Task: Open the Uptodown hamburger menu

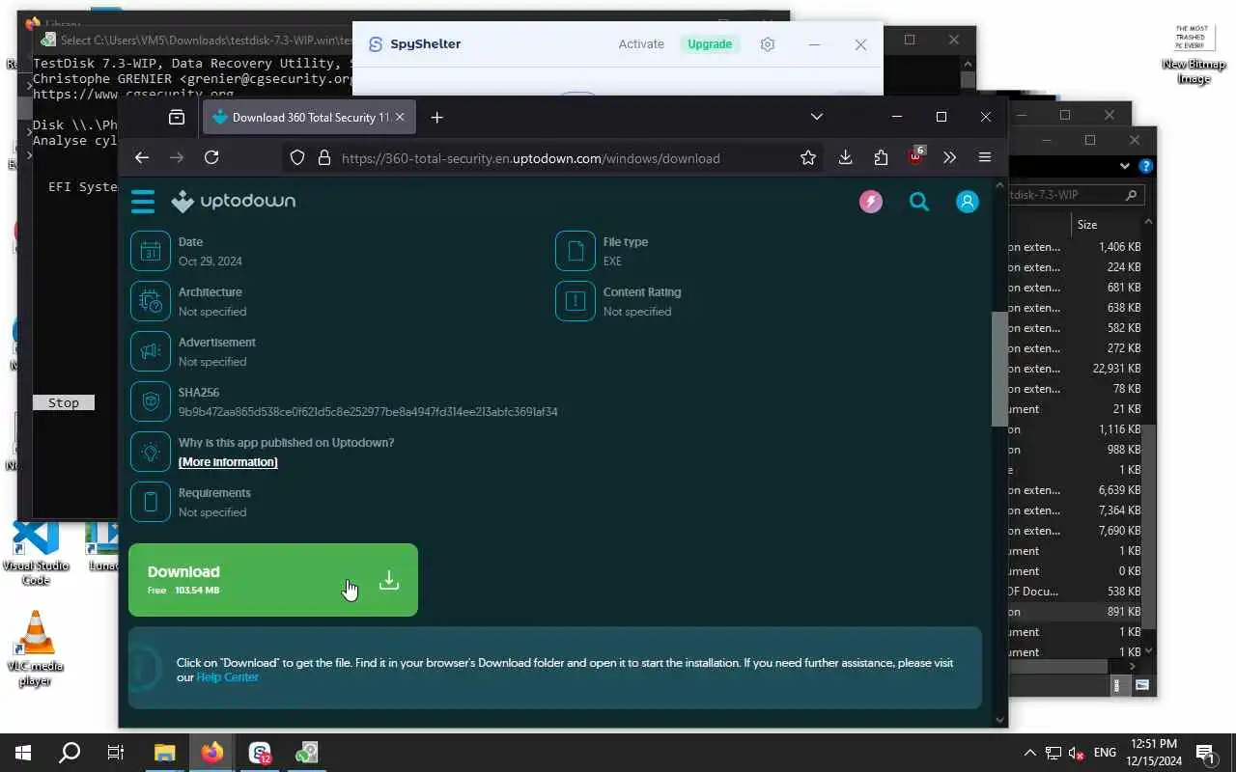Action: pos(143,201)
